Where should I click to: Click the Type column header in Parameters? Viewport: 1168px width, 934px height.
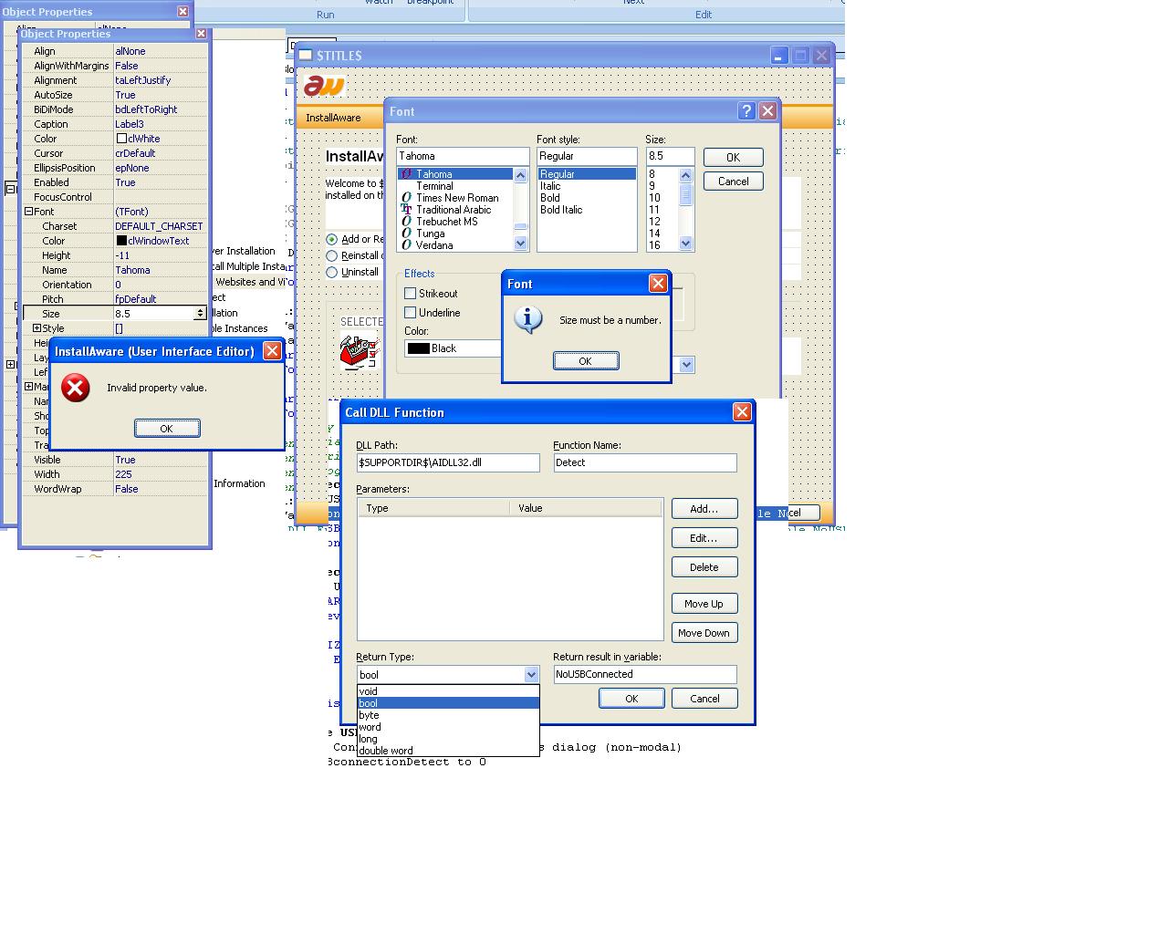tap(433, 508)
